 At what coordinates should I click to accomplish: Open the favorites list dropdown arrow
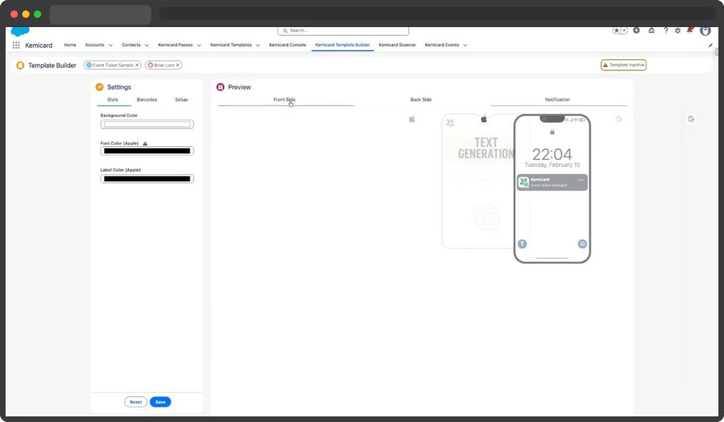pos(624,31)
